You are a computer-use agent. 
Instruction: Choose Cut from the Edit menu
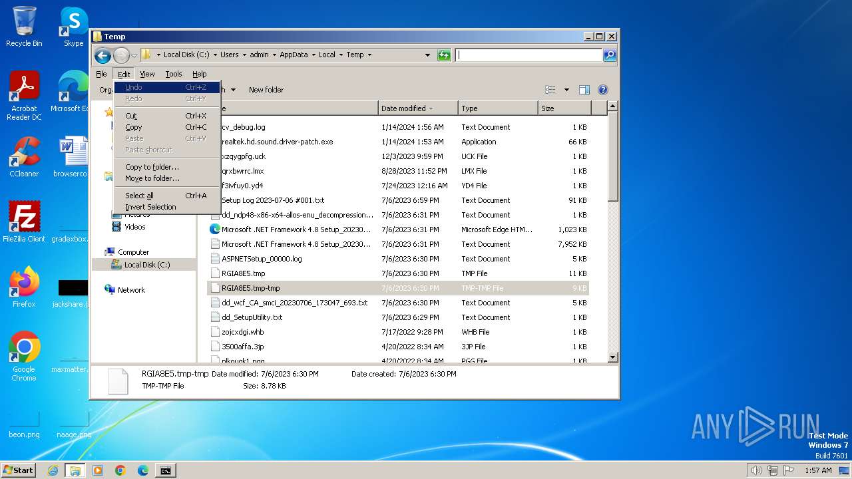tap(167, 116)
